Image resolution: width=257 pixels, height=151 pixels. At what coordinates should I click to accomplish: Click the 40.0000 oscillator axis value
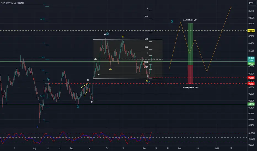point(251,139)
